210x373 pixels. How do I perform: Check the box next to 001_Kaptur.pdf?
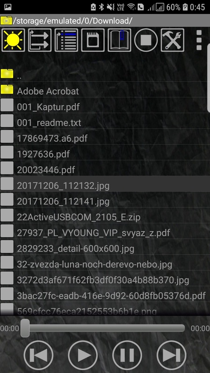[7, 105]
